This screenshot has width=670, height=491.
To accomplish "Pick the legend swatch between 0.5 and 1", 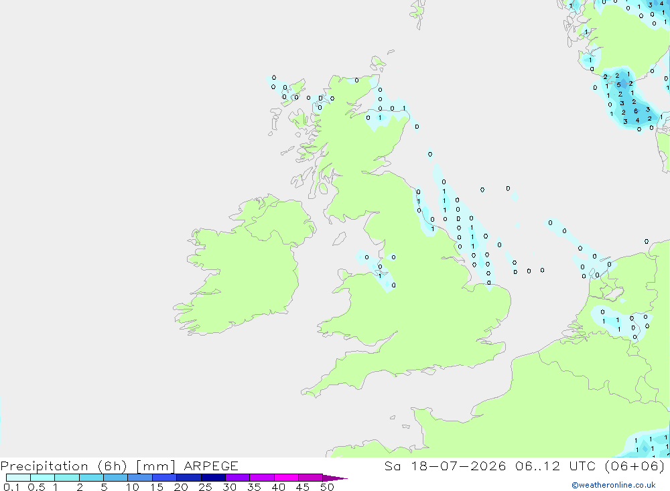I will (43, 478).
